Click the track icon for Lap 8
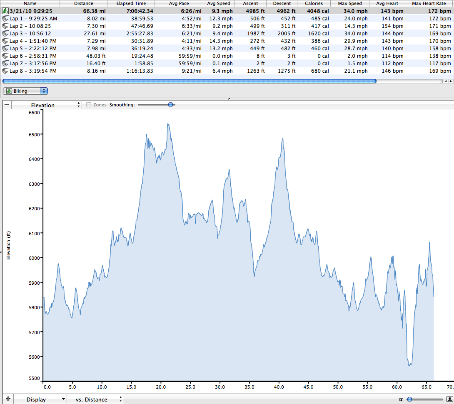Viewport: 454px width, 404px height. pyautogui.click(x=5, y=71)
